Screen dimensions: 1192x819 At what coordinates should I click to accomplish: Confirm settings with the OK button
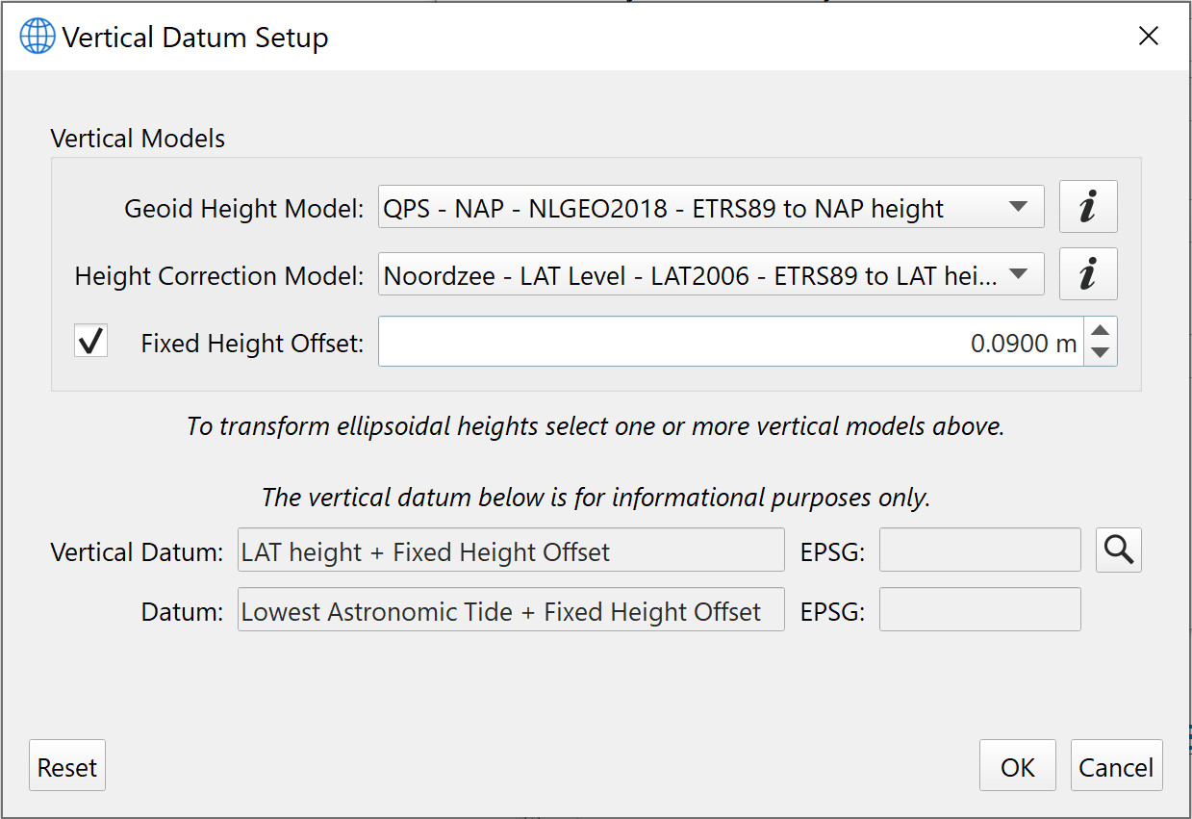click(1017, 766)
